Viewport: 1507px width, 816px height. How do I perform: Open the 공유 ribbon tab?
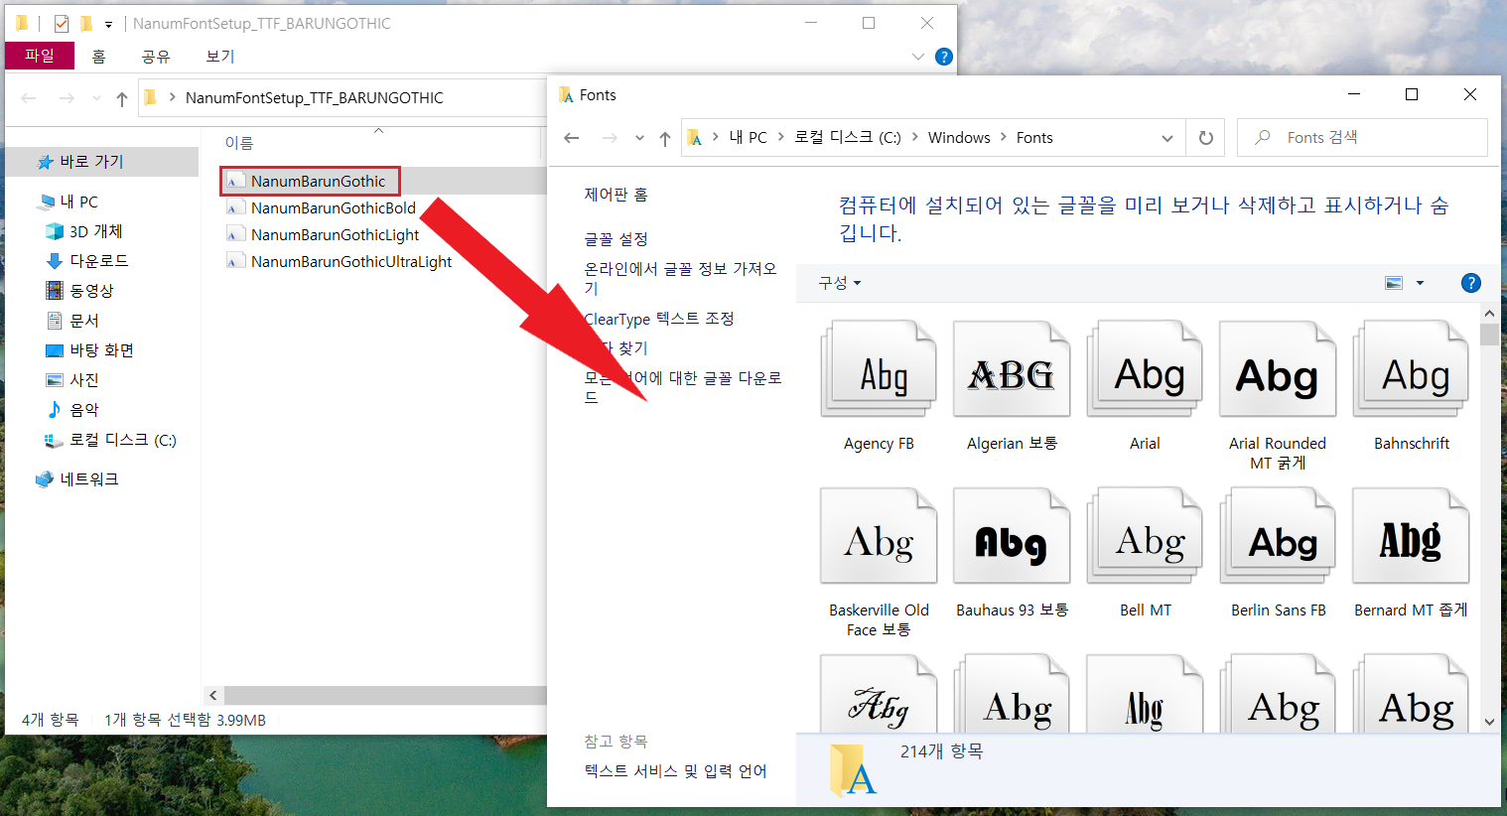[x=156, y=57]
